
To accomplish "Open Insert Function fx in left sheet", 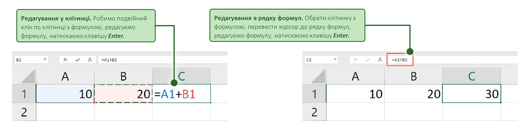I will pos(90,60).
